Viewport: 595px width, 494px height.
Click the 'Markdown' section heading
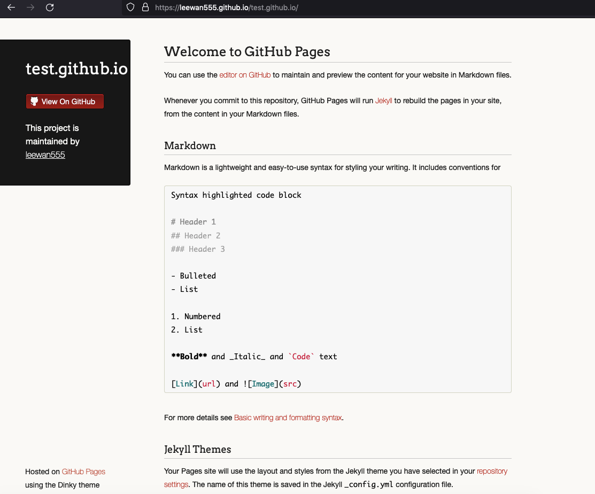click(190, 146)
